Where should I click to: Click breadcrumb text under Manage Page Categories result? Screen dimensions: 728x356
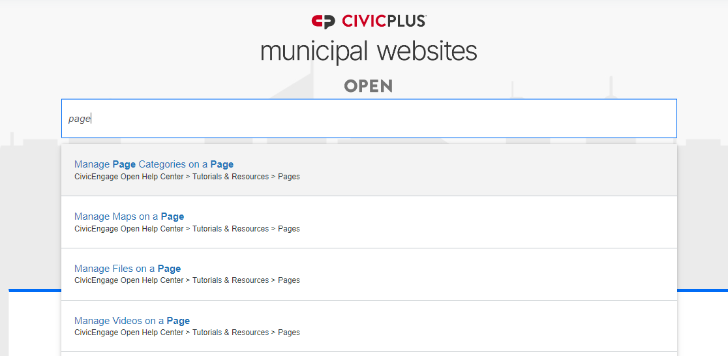[x=187, y=177]
